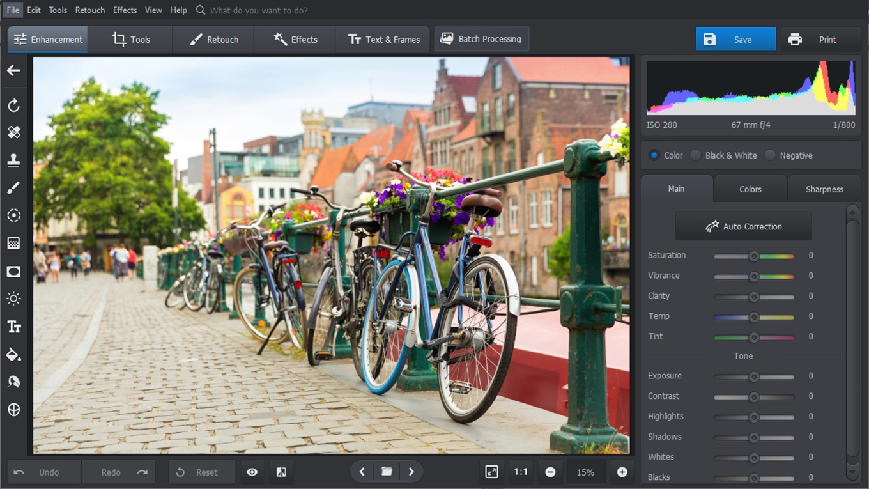Select the radial filter tool
The height and width of the screenshot is (489, 869).
pos(13,215)
